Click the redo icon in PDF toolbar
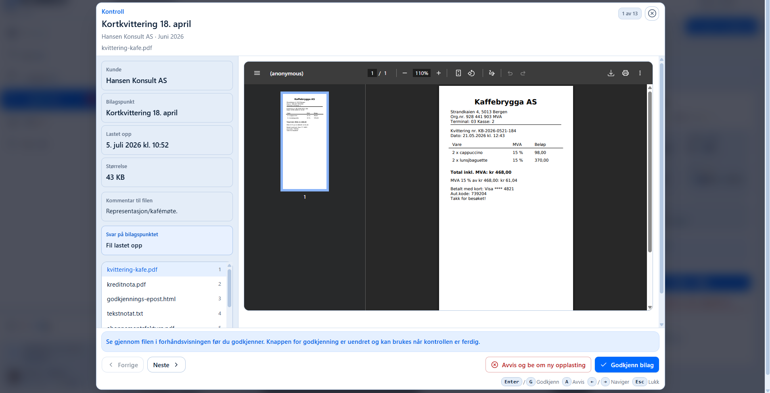770x393 pixels. click(x=523, y=73)
